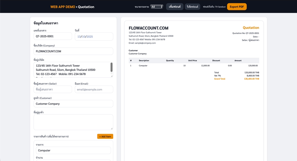Click the Customer Company text in preview

(138, 54)
